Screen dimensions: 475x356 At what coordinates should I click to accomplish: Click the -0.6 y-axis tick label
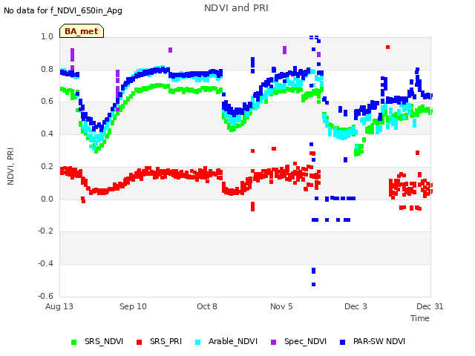pos(46,296)
